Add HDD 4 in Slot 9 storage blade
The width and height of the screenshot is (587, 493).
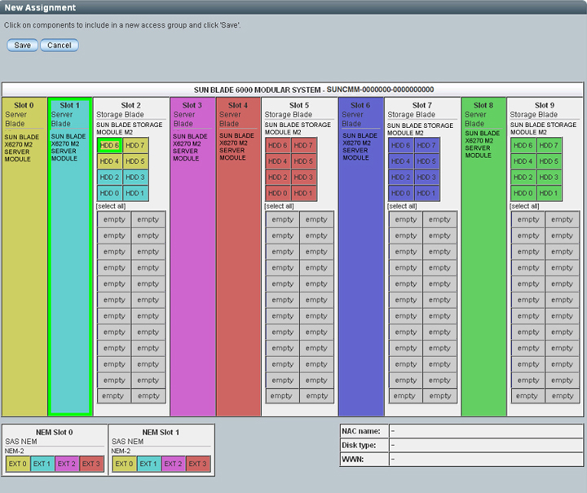(x=523, y=161)
